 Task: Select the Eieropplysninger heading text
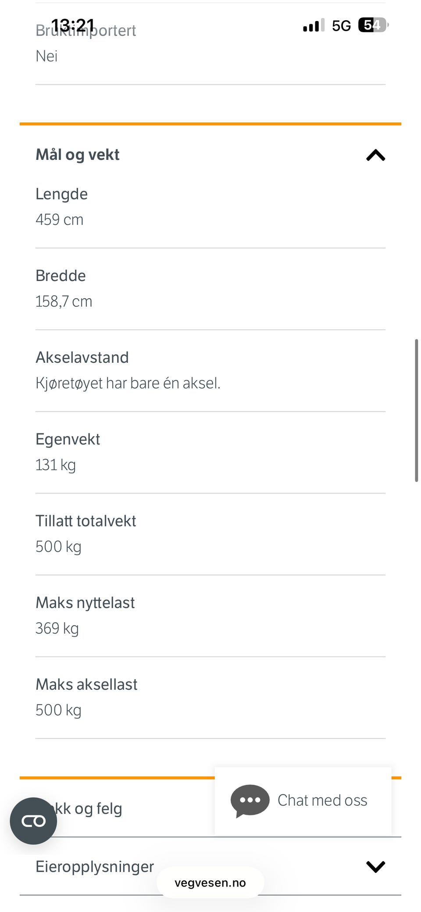95,866
